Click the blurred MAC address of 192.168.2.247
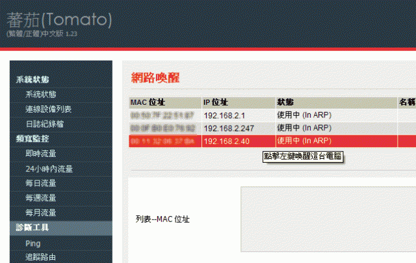The image size is (416, 263). coord(162,128)
